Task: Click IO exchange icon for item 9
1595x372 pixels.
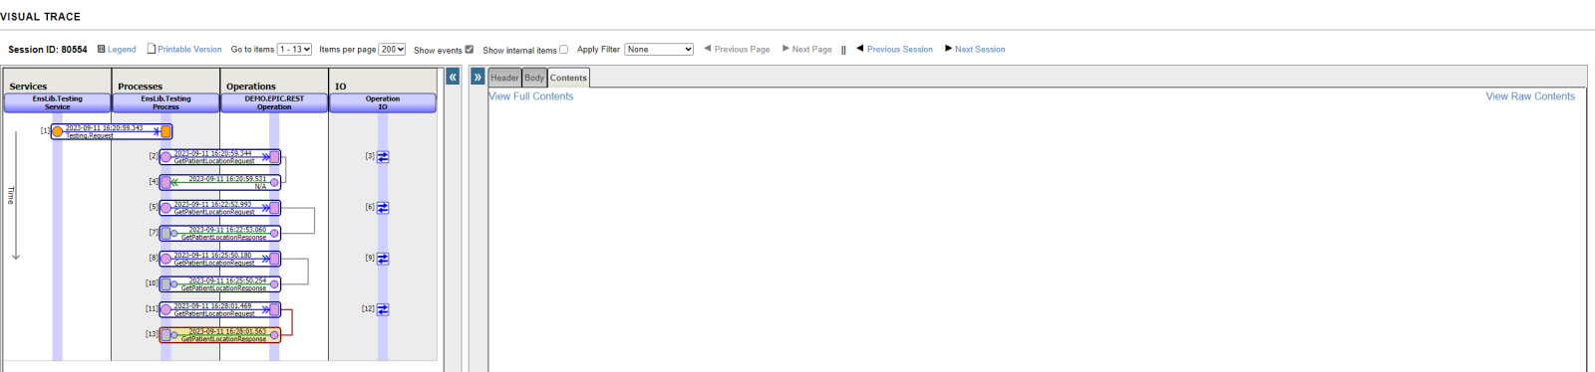Action: 383,259
